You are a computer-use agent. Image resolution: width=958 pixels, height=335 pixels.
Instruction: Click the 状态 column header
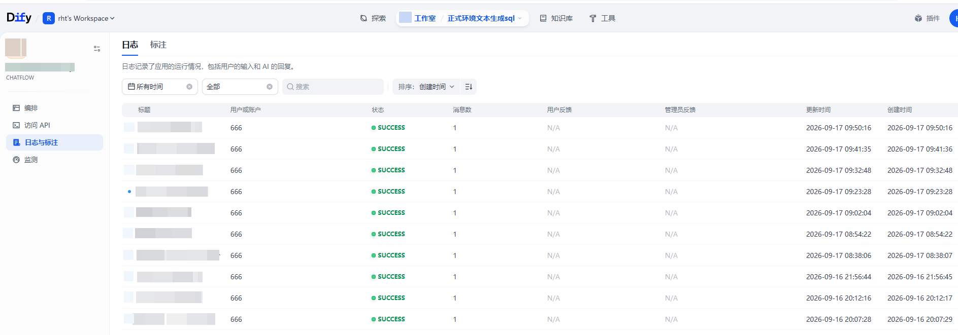[x=378, y=109]
